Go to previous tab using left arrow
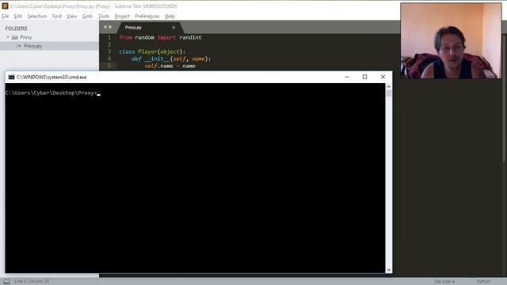 105,27
